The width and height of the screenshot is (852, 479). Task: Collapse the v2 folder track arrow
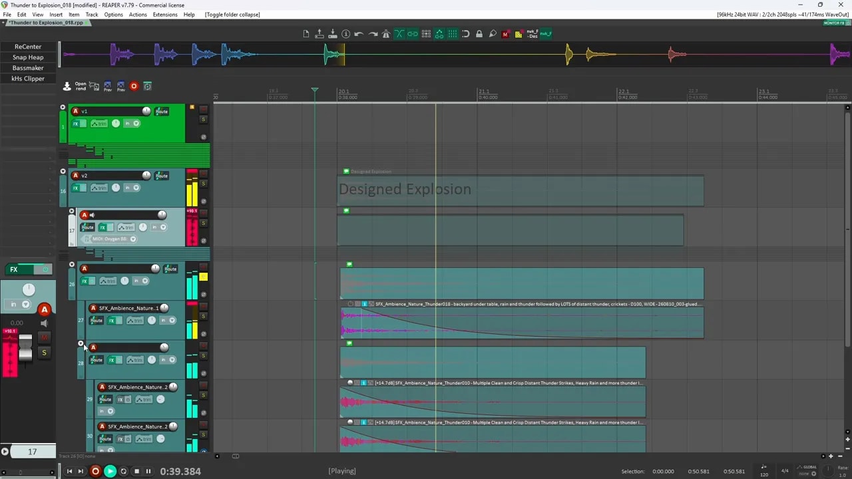pyautogui.click(x=63, y=172)
